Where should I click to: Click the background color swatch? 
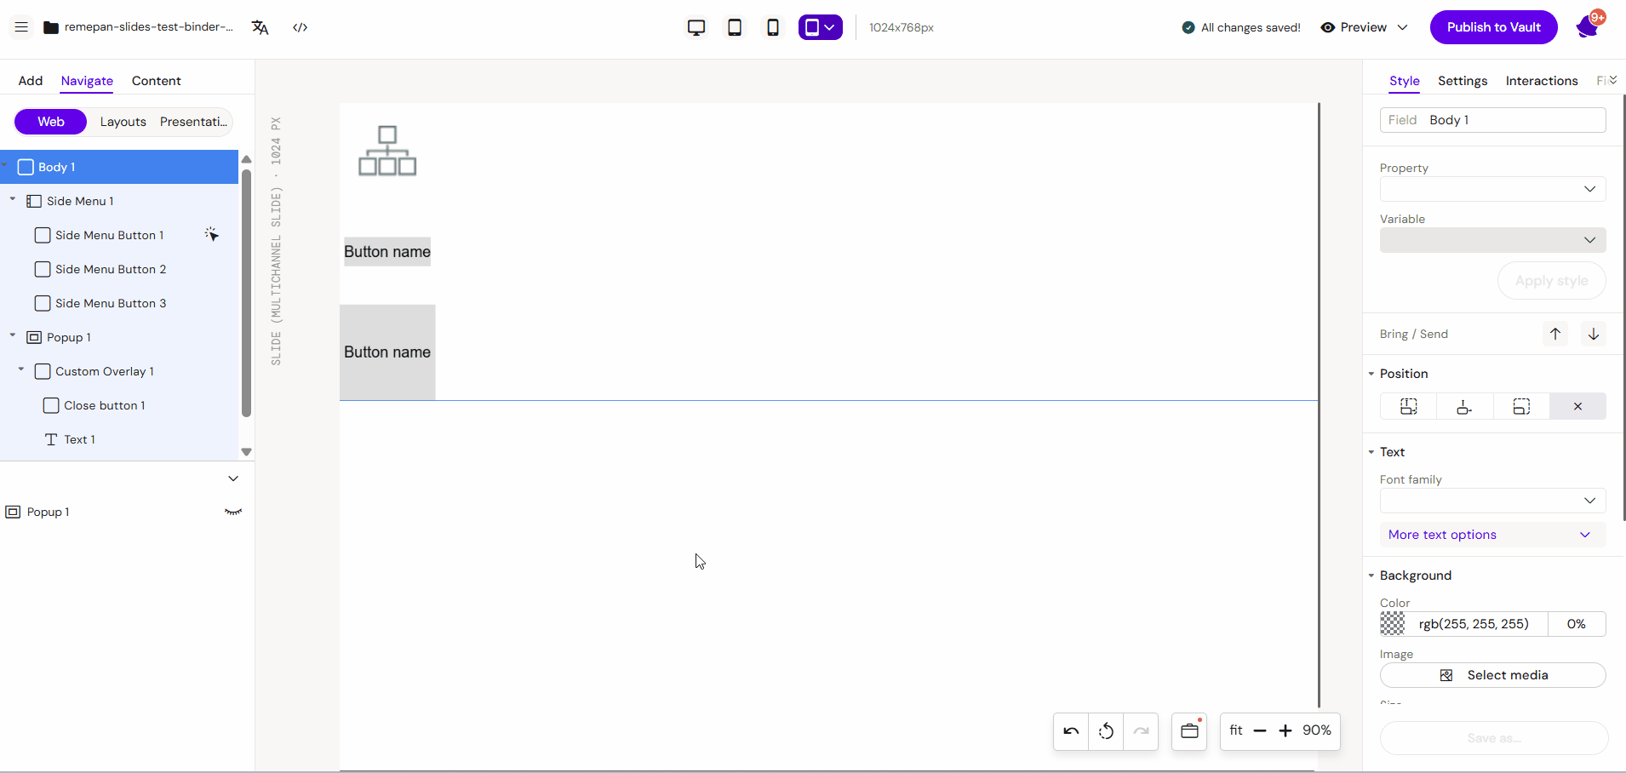(x=1393, y=624)
